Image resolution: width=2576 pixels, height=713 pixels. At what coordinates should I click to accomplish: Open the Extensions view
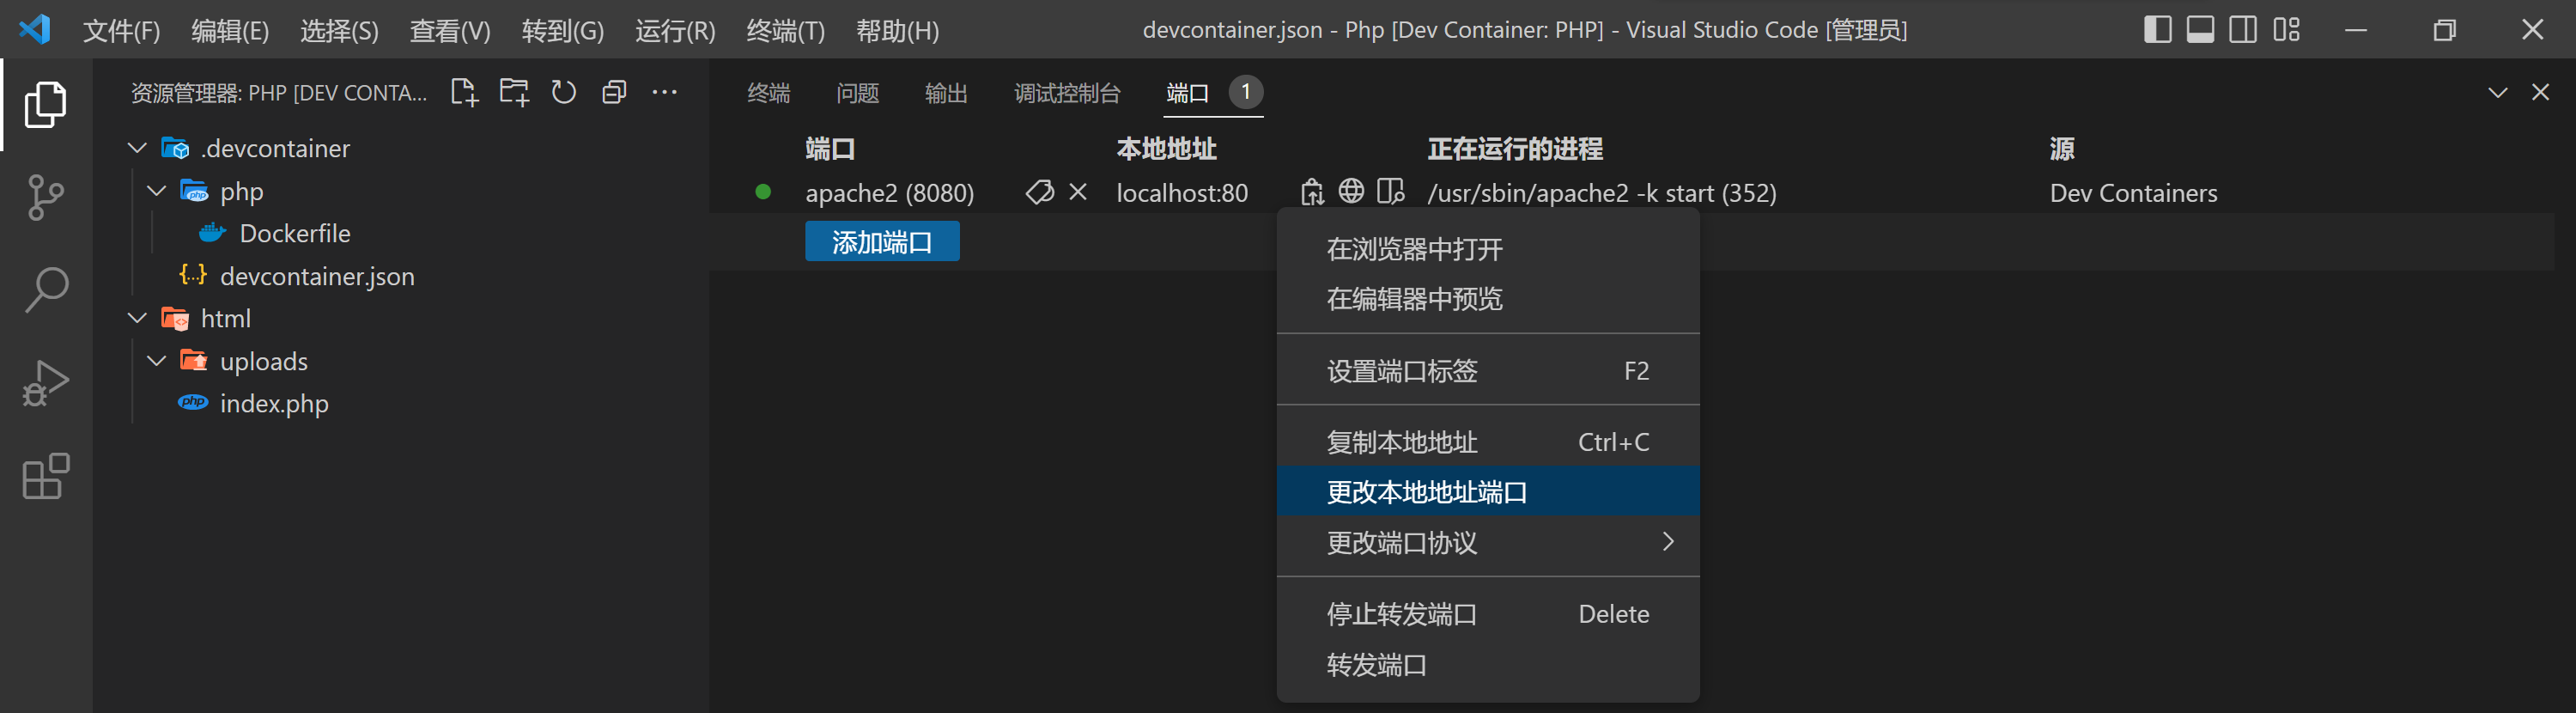45,477
